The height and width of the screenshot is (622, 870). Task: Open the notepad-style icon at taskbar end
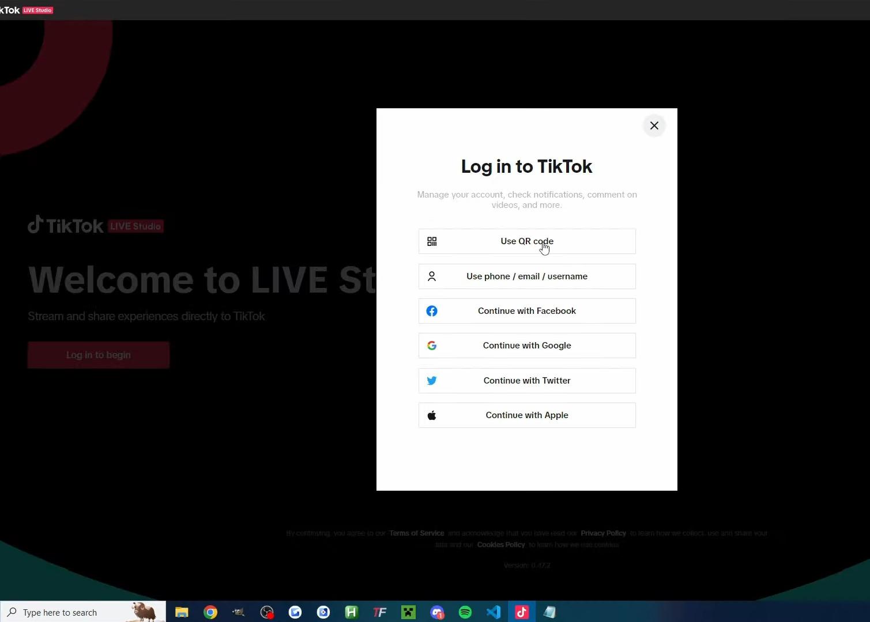550,612
